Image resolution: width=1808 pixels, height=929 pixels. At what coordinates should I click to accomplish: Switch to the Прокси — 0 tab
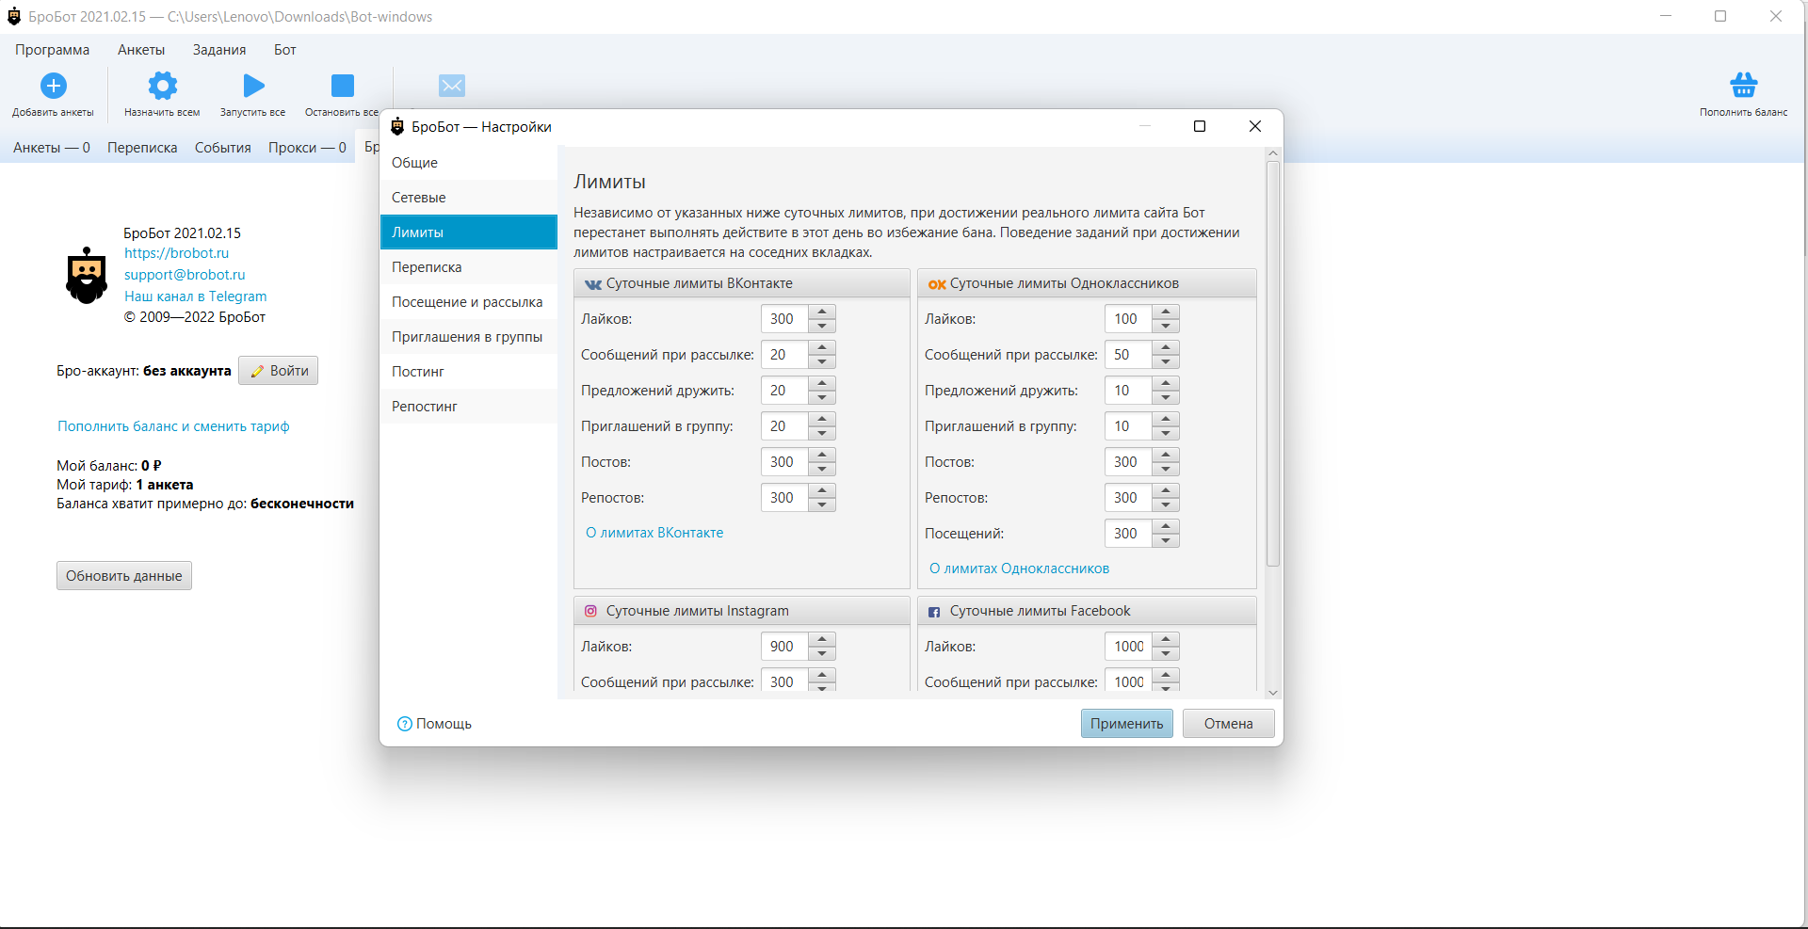click(x=307, y=148)
